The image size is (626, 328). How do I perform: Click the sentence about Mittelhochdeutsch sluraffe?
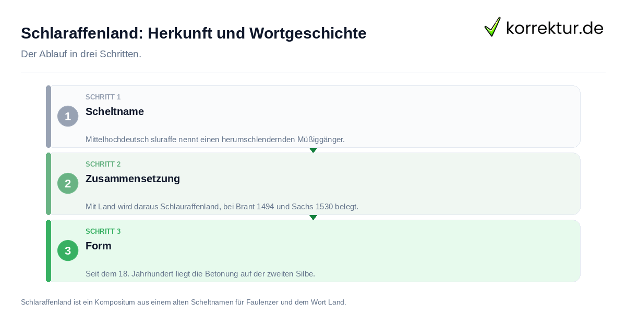[x=215, y=140]
